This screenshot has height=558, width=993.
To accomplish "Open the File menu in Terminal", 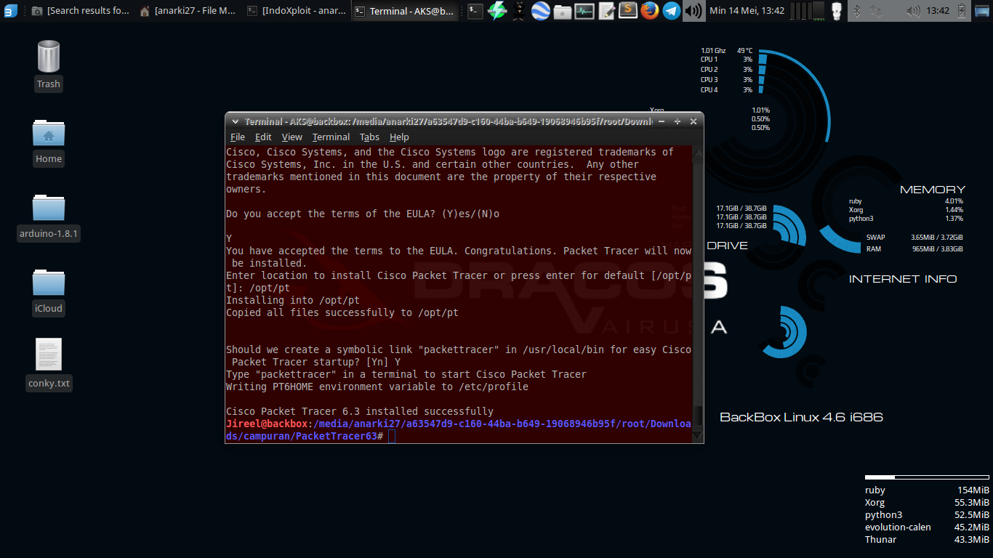I will (238, 137).
